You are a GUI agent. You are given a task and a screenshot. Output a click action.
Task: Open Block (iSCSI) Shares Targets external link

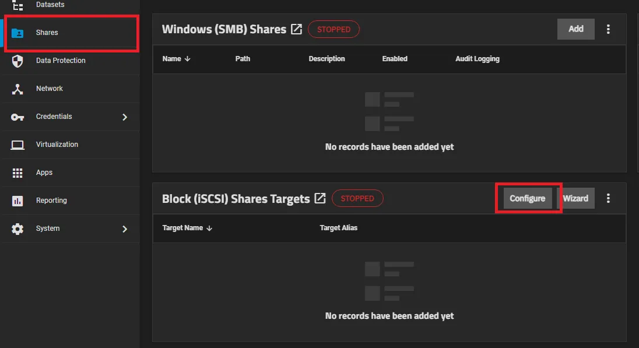[320, 198]
